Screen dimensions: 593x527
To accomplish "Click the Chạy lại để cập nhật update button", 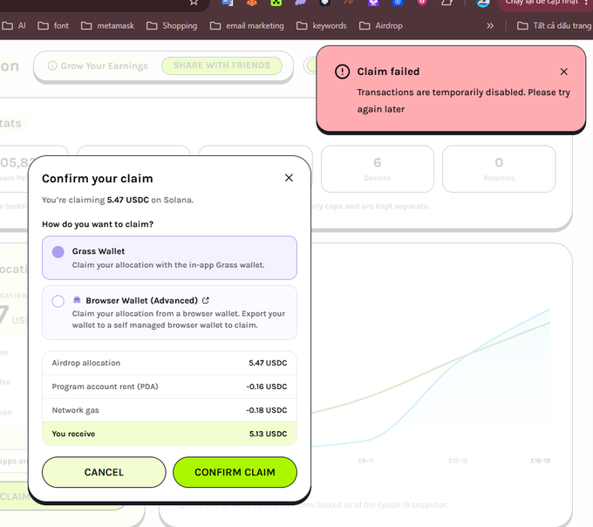I will click(546, 3).
